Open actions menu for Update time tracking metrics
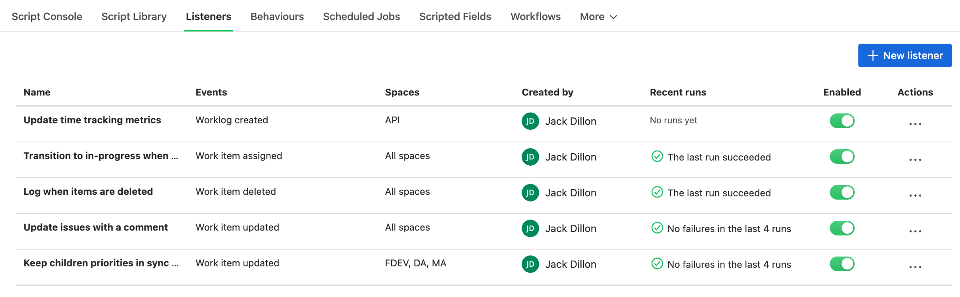The height and width of the screenshot is (297, 960). coord(915,124)
